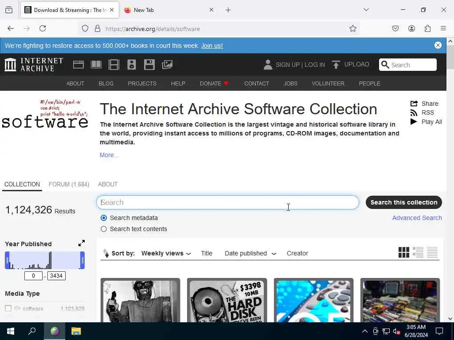The width and height of the screenshot is (454, 340).
Task: Open the Audio speaker icon in navbar
Action: [131, 65]
